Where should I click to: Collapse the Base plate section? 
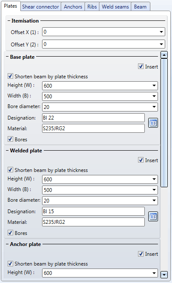point(7,57)
